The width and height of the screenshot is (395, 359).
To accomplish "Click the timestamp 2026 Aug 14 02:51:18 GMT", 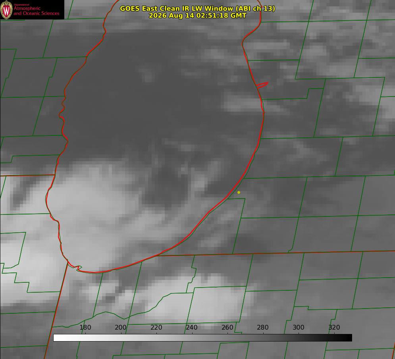I will coord(197,15).
